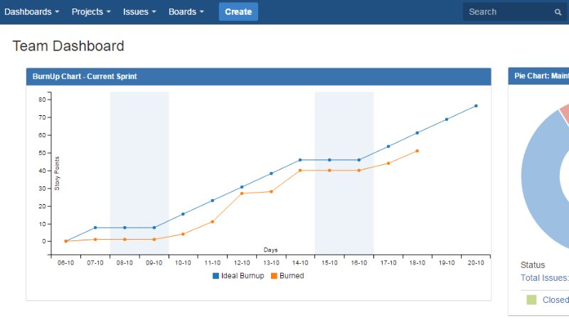Expand the Issues dropdown arrow
The image size is (569, 320).
pyautogui.click(x=154, y=12)
